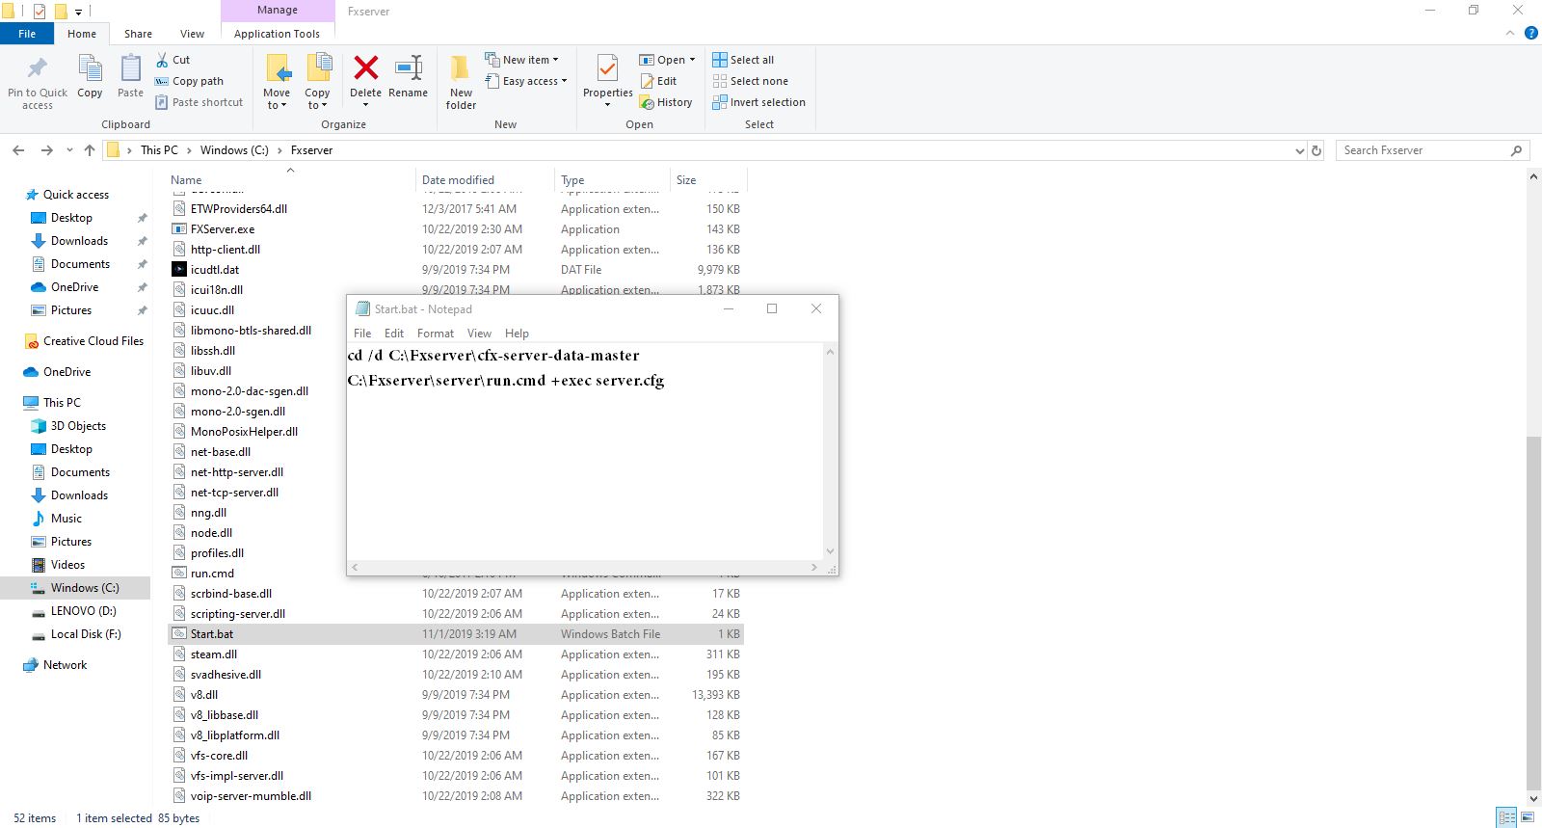Click the Copy path button
Image resolution: width=1542 pixels, height=828 pixels.
click(190, 81)
